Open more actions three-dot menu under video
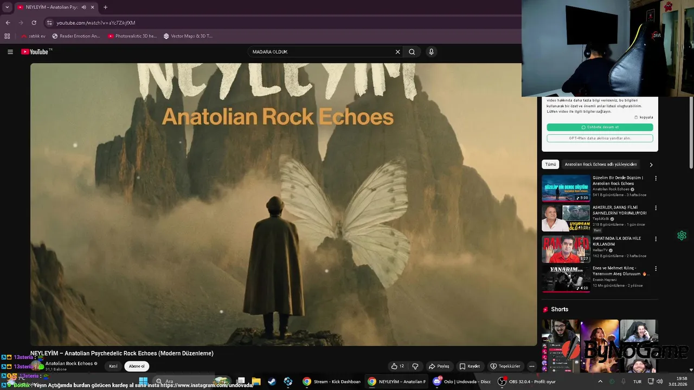This screenshot has width=694, height=390. click(531, 366)
